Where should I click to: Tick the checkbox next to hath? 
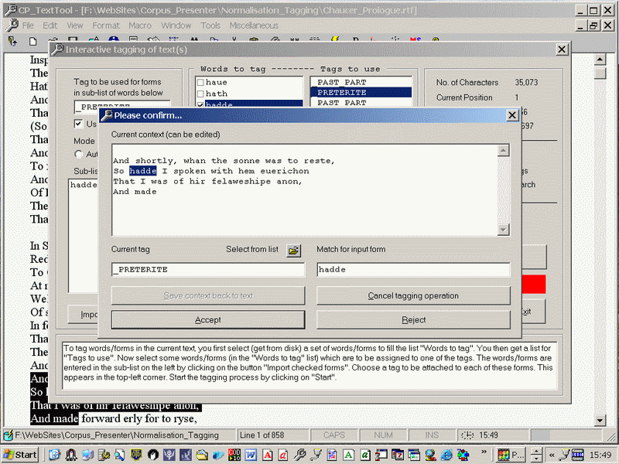200,94
